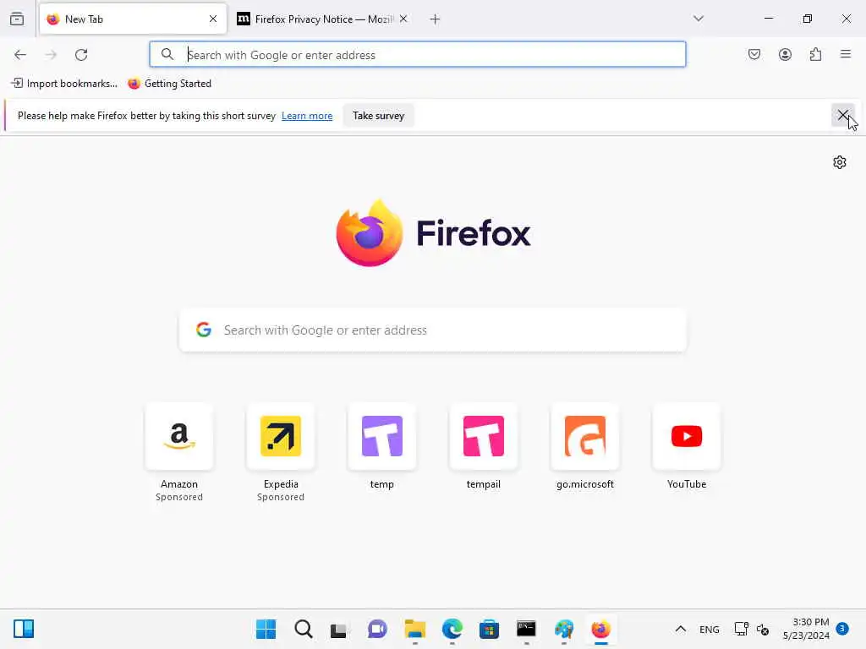Open the Firefox account icon
The image size is (866, 649).
(785, 54)
